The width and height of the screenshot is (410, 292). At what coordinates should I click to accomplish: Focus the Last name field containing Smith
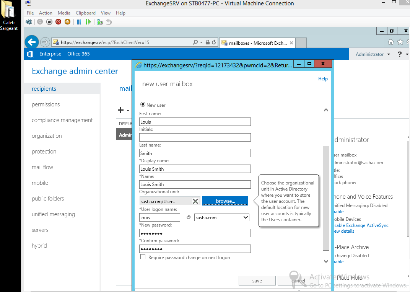(x=195, y=153)
